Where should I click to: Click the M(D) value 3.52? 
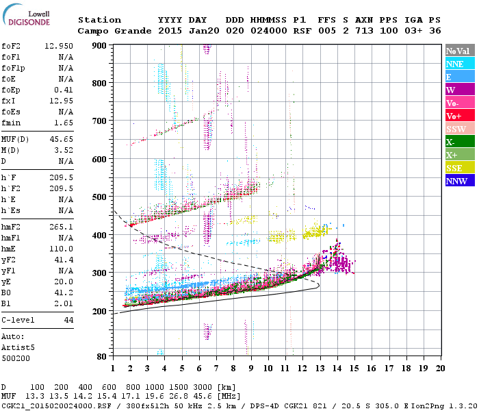[64, 151]
